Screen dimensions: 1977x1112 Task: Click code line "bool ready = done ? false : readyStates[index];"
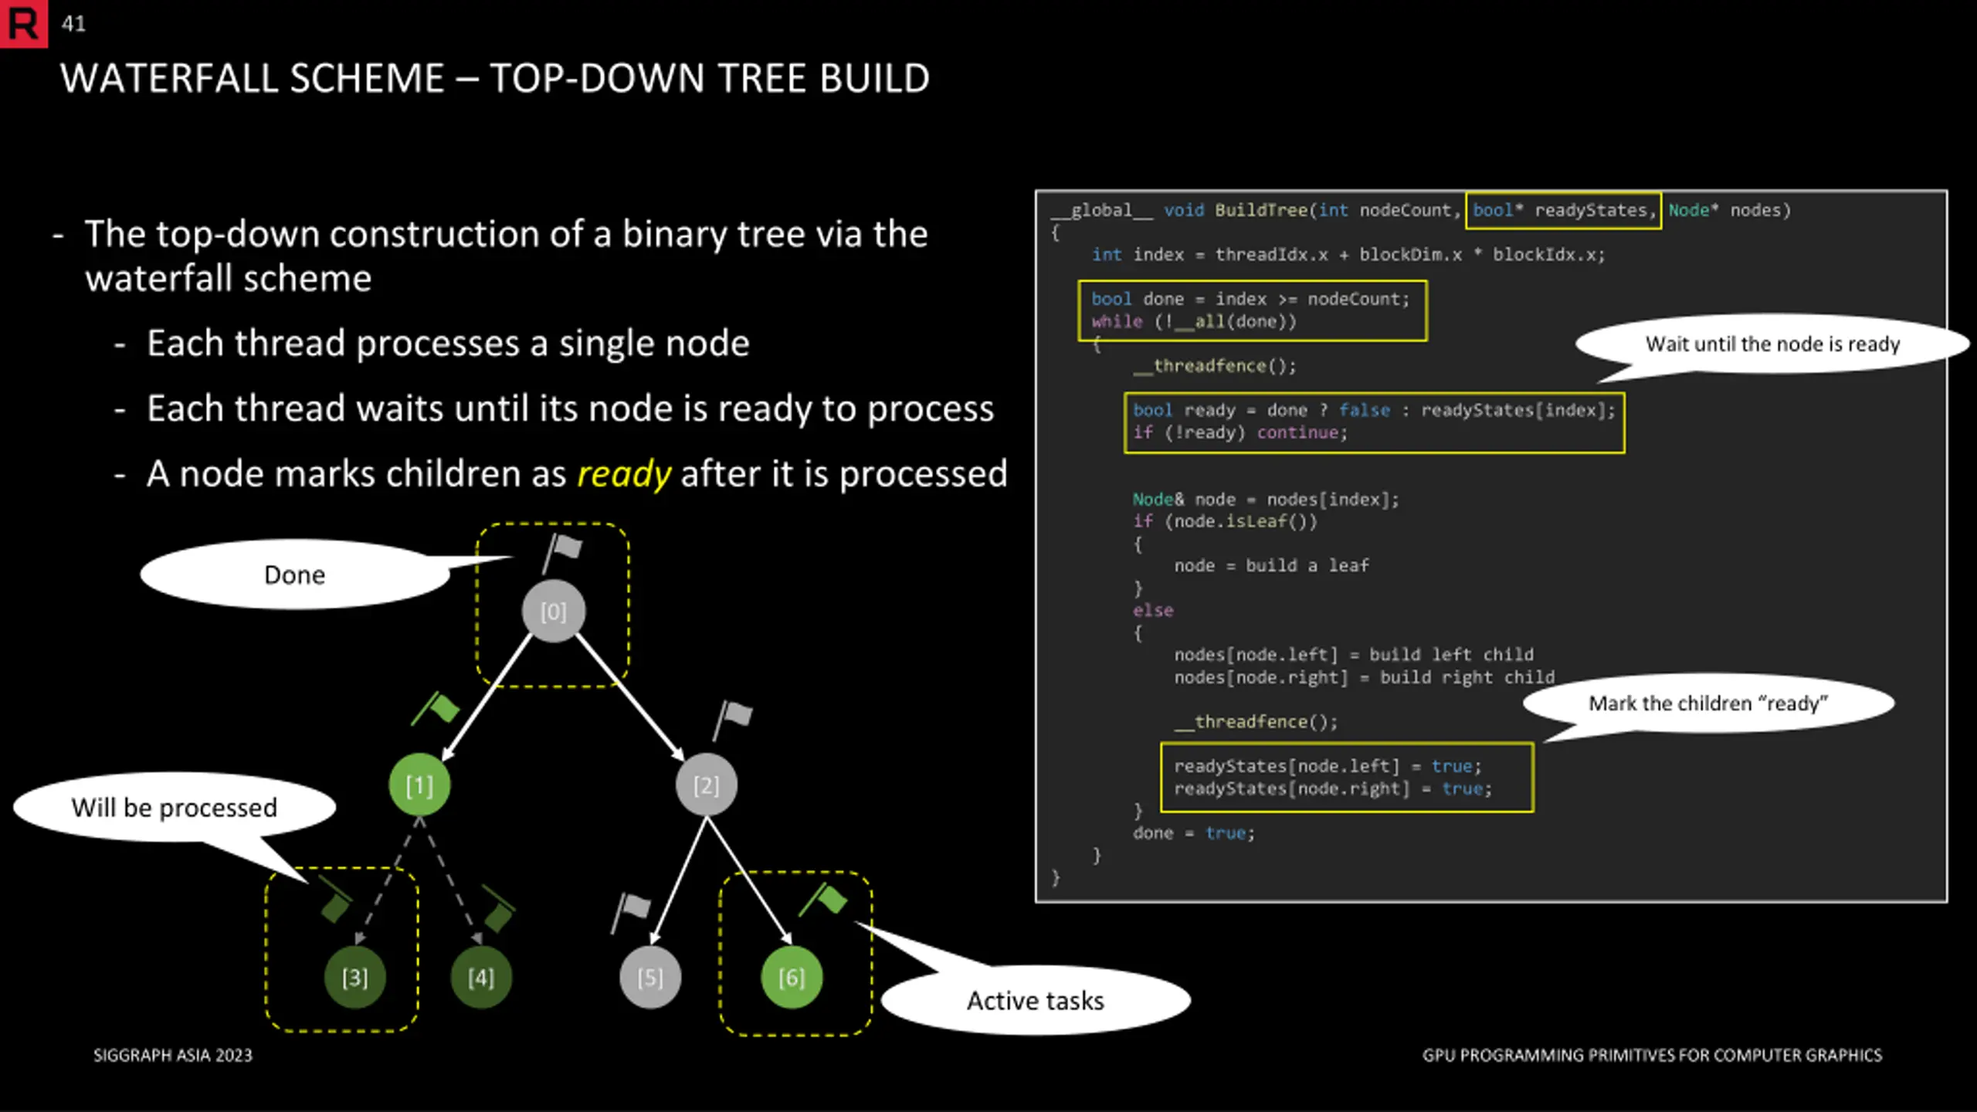coord(1374,410)
